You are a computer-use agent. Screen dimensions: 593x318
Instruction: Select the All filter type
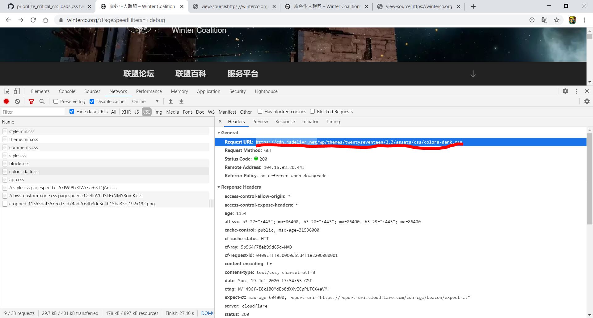[114, 112]
